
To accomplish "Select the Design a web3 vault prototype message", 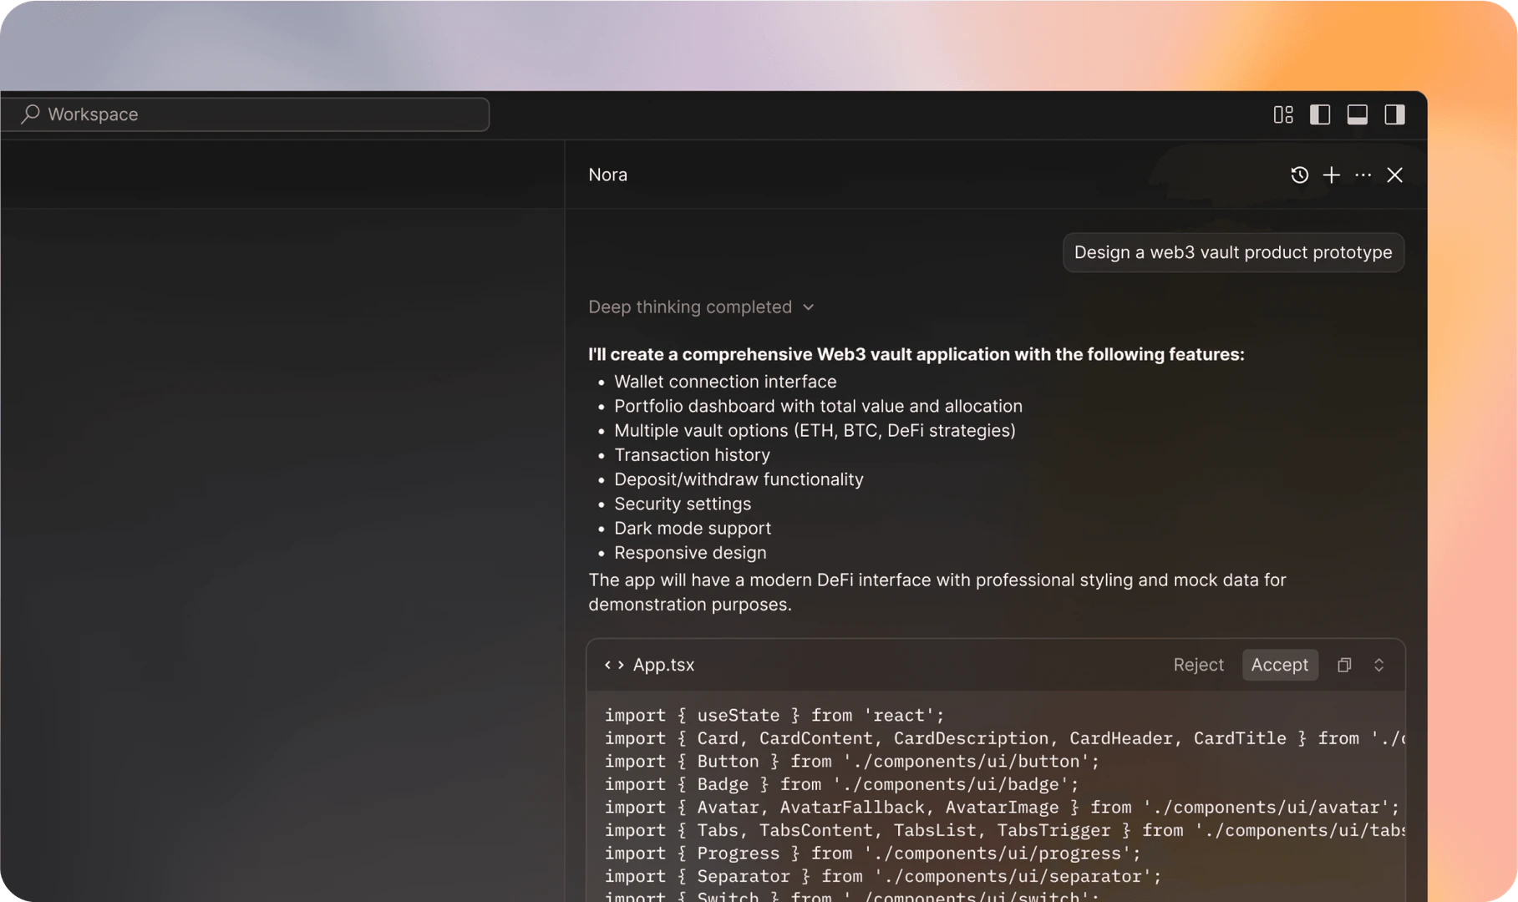I will click(x=1232, y=252).
